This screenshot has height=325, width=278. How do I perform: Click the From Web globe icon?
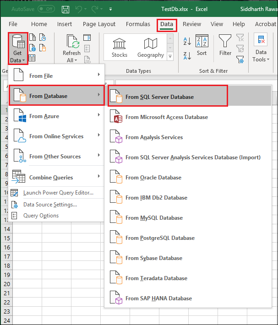coord(33,48)
